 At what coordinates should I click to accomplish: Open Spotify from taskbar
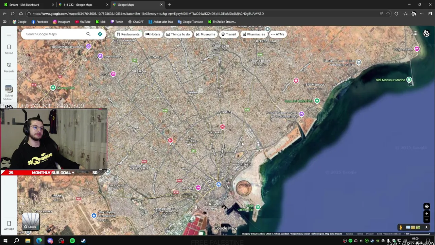click(72, 241)
